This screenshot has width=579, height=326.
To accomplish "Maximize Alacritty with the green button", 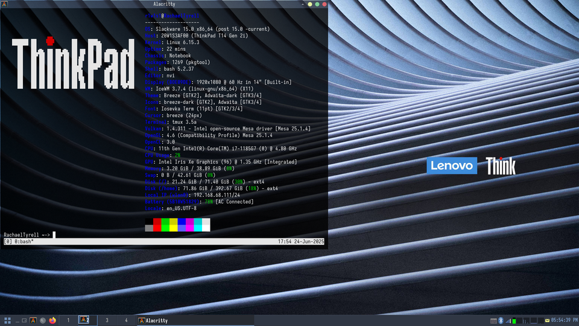I will (317, 4).
